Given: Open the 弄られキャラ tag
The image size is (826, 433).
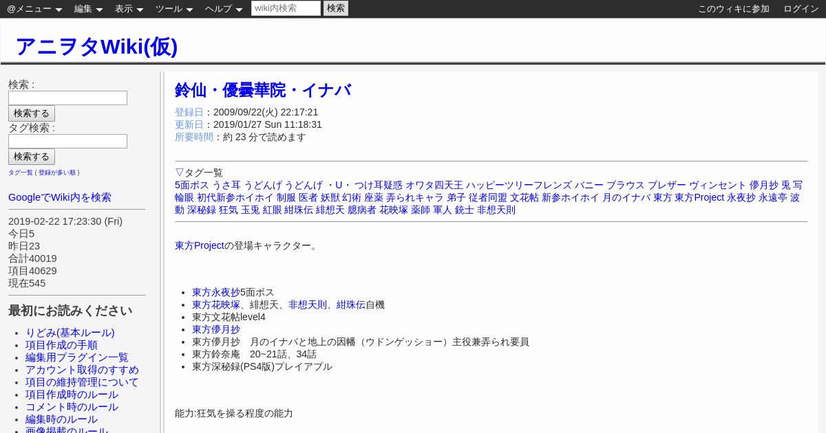Looking at the screenshot, I should (x=415, y=198).
